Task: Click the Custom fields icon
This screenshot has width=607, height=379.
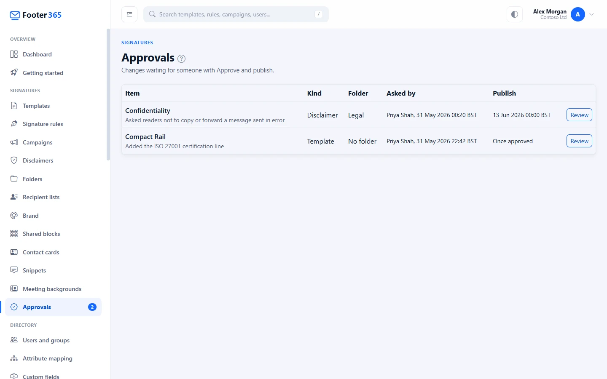Action: coord(14,376)
